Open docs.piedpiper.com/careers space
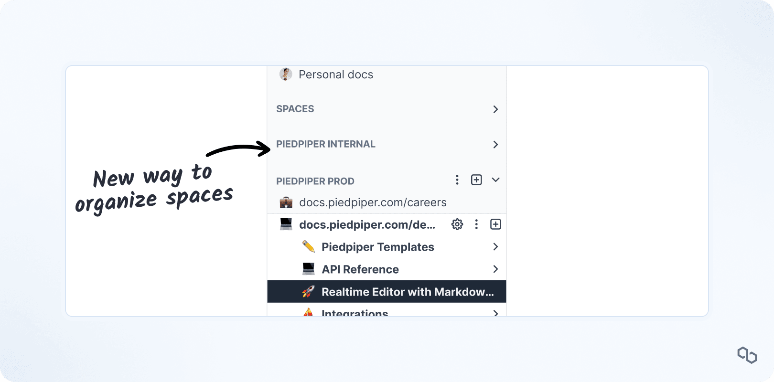This screenshot has height=382, width=774. pyautogui.click(x=373, y=202)
